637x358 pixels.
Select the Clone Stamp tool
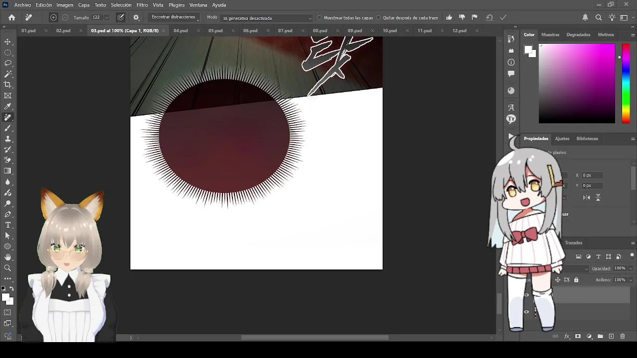pyautogui.click(x=7, y=139)
